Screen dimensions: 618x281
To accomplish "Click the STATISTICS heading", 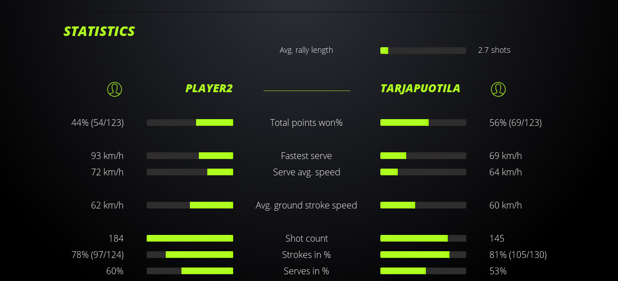I will point(99,31).
